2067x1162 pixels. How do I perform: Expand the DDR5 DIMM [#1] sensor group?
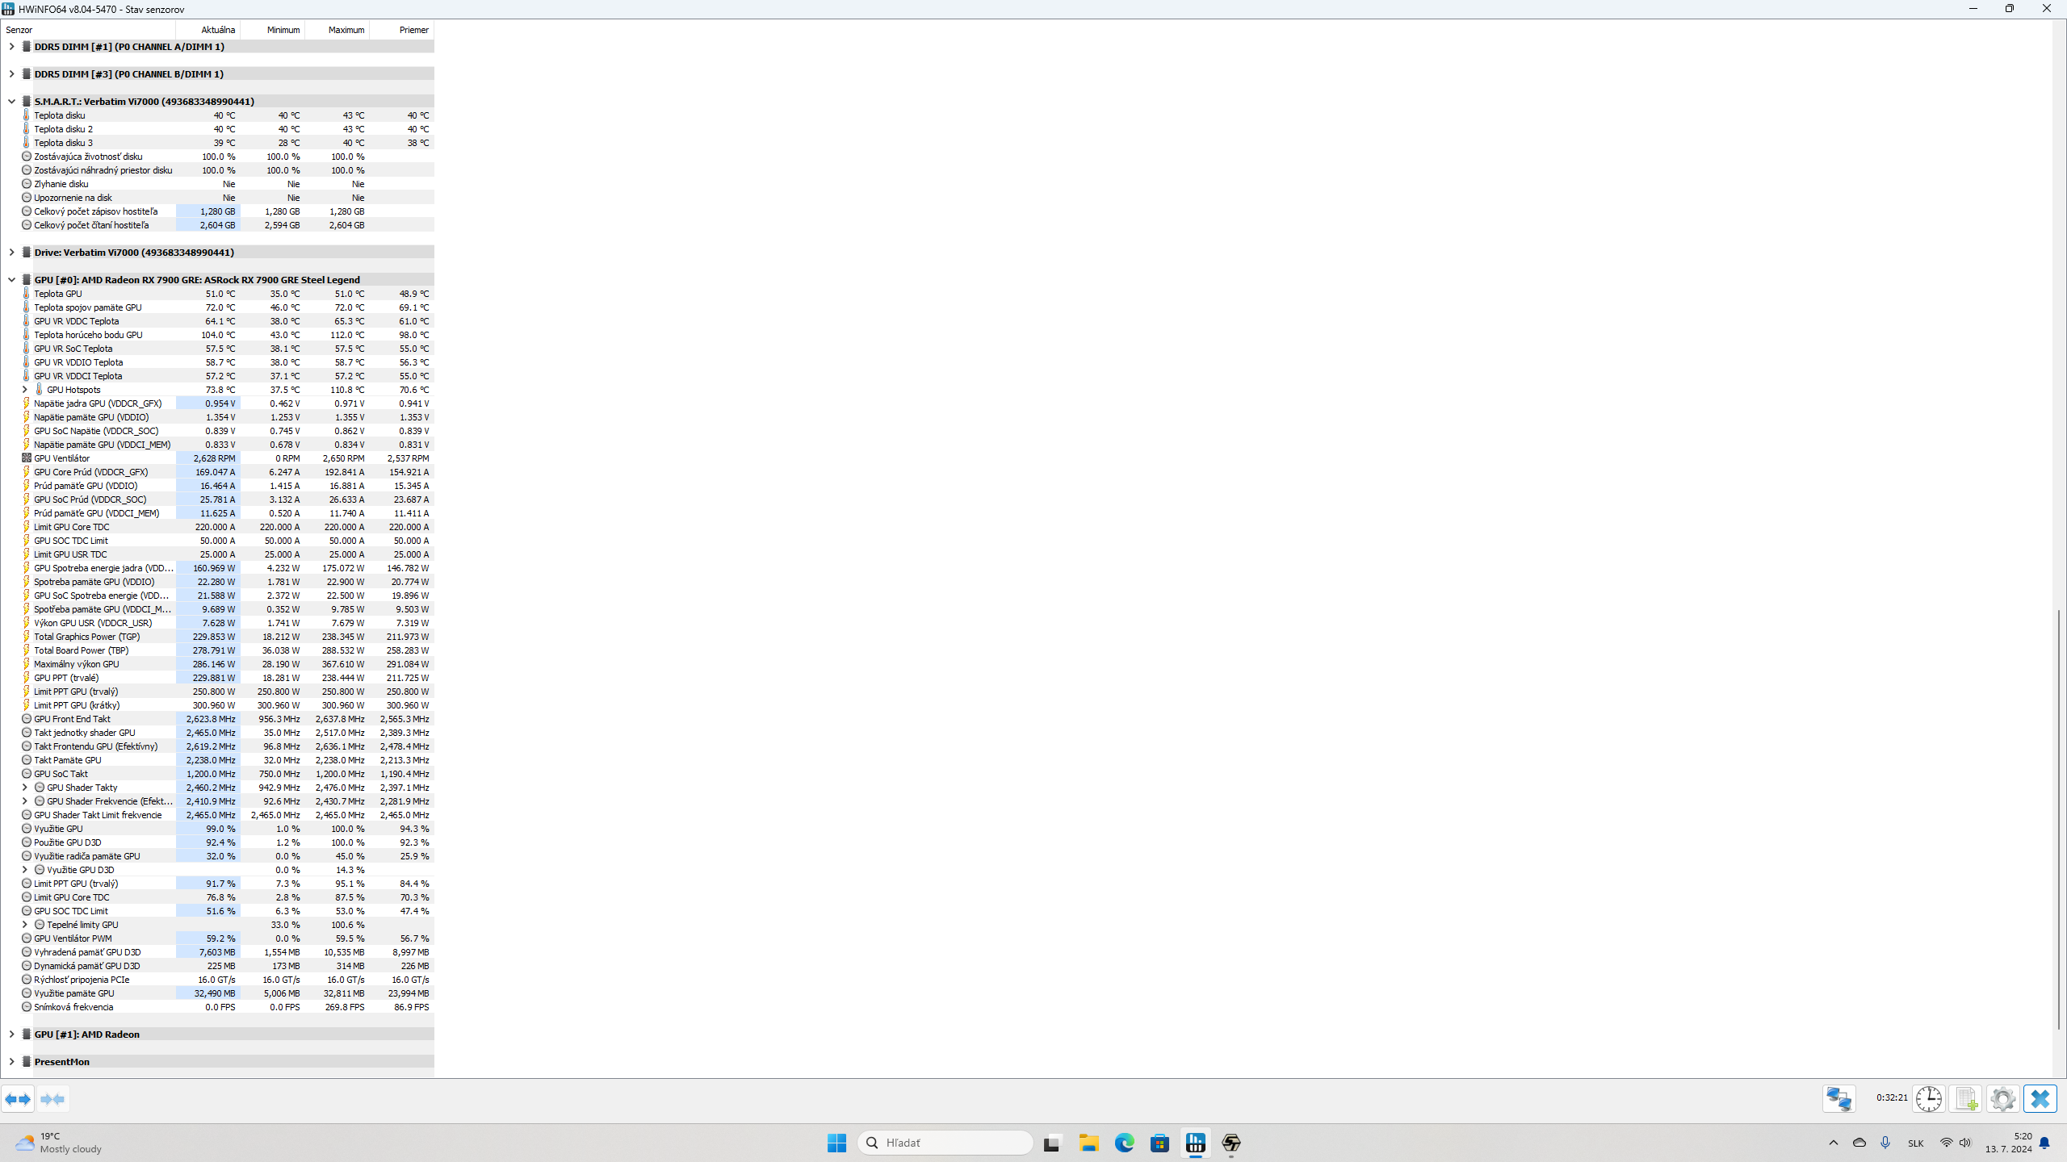11,47
